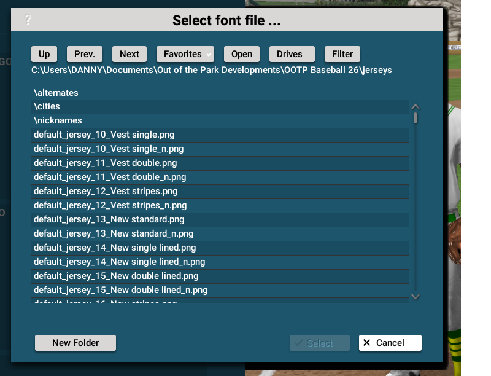Create a New Folder

pos(75,343)
